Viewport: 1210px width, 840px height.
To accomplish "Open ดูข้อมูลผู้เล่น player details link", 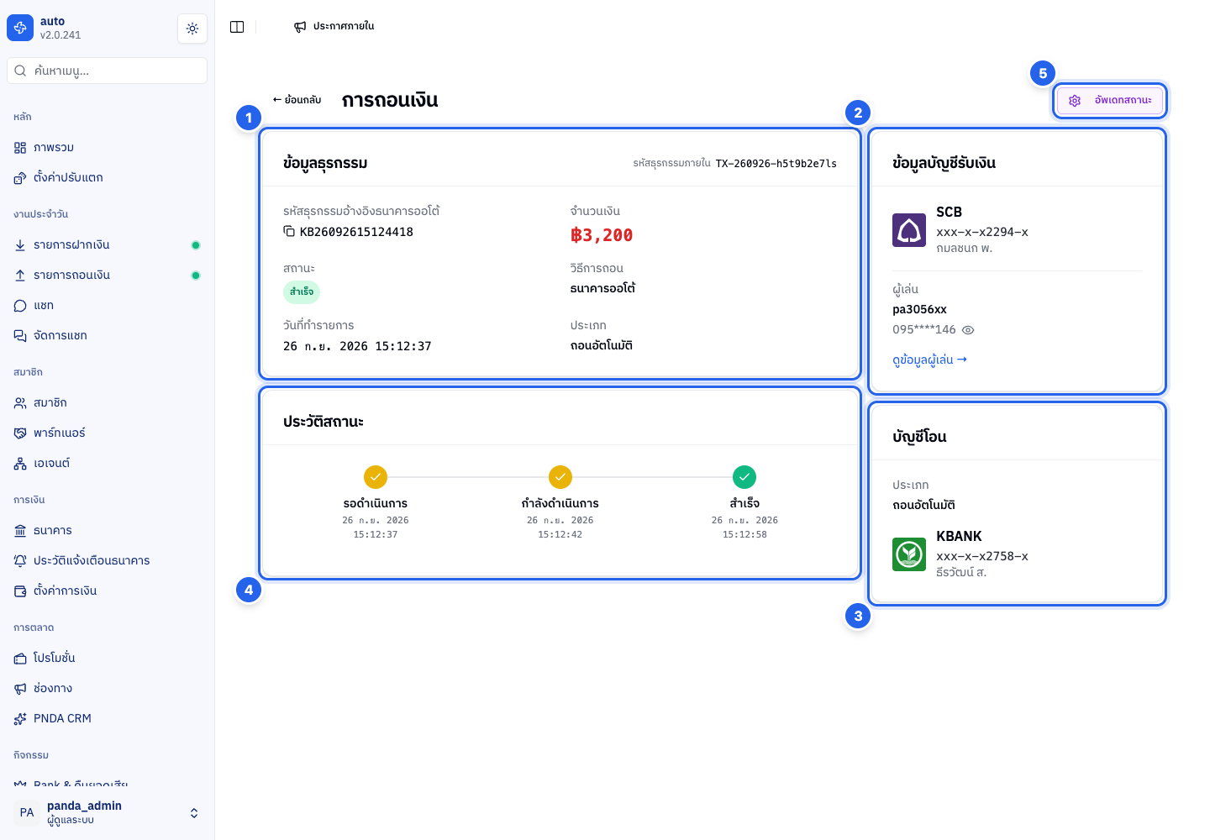I will pos(930,360).
